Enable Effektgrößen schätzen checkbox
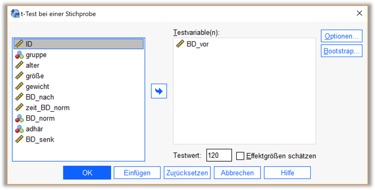Viewport: 375px width, 190px height. (x=240, y=156)
